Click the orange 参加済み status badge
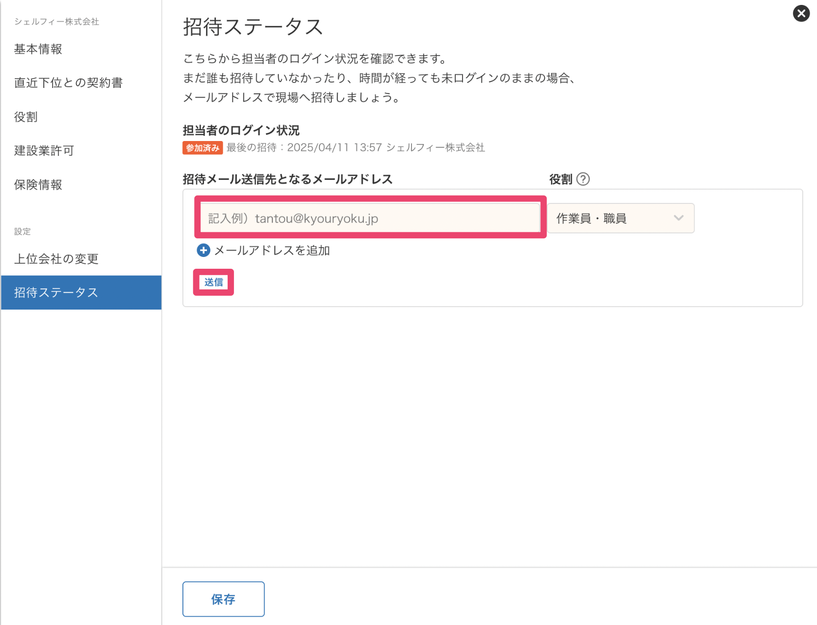This screenshot has width=817, height=625. (x=203, y=148)
